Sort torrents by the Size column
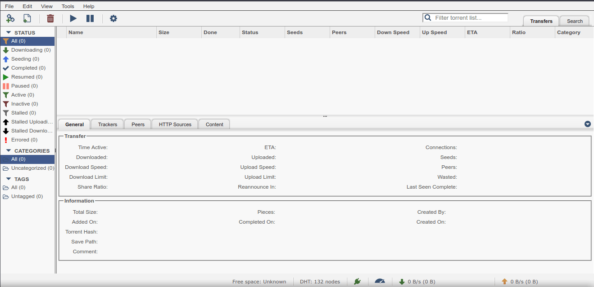The height and width of the screenshot is (287, 594). (164, 32)
